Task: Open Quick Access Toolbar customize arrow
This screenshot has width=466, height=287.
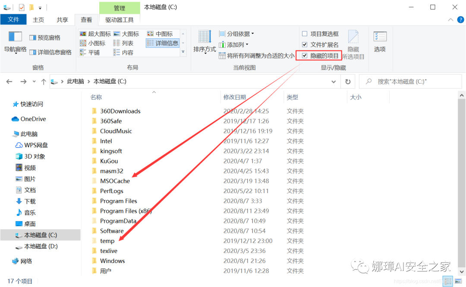Action: coord(40,8)
